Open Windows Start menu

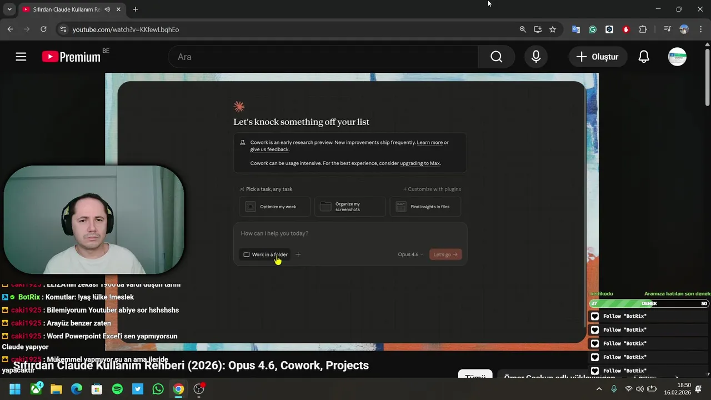click(x=15, y=389)
